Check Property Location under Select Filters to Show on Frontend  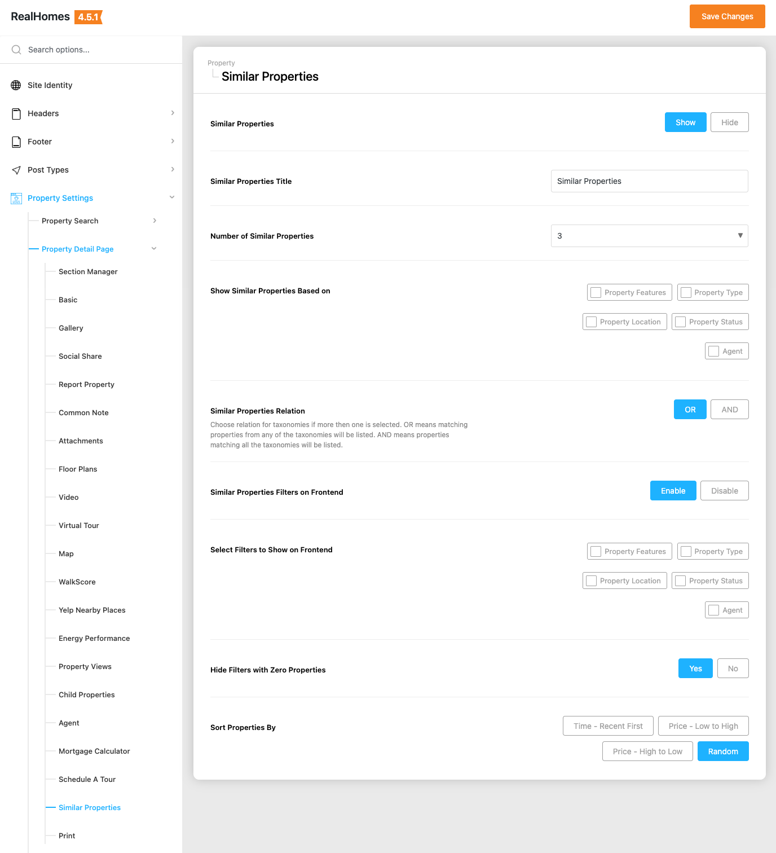[591, 581]
